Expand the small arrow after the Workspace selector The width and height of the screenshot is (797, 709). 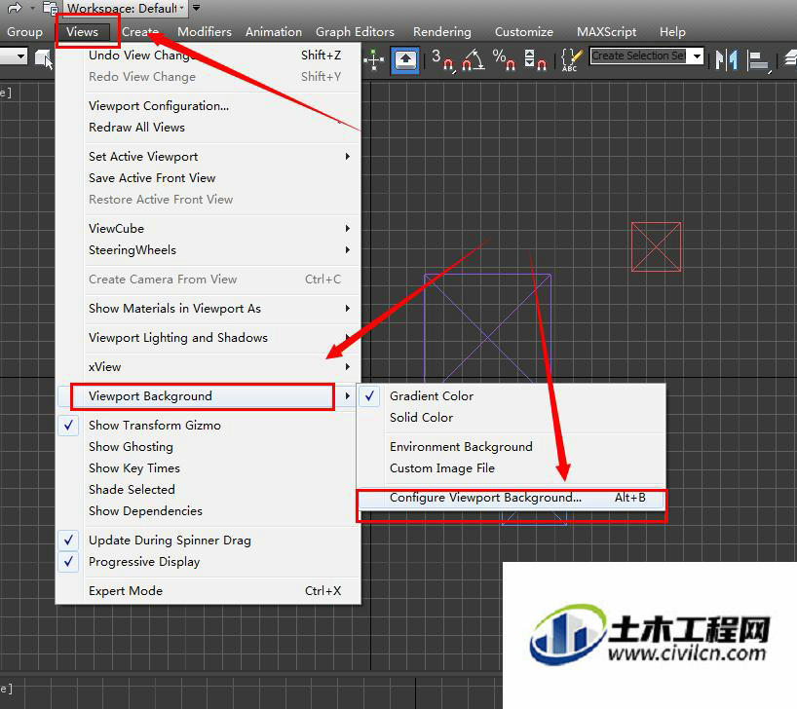click(196, 8)
